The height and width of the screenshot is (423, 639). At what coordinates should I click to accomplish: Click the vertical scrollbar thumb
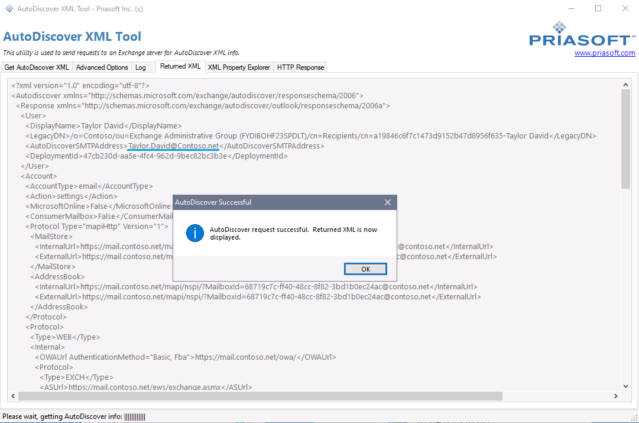(x=625, y=139)
